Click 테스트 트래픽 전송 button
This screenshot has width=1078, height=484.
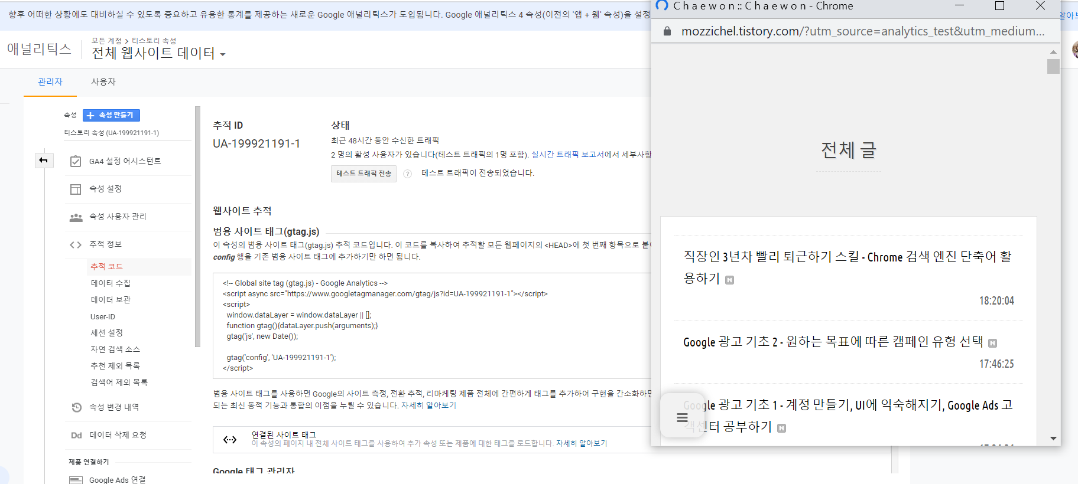(363, 174)
